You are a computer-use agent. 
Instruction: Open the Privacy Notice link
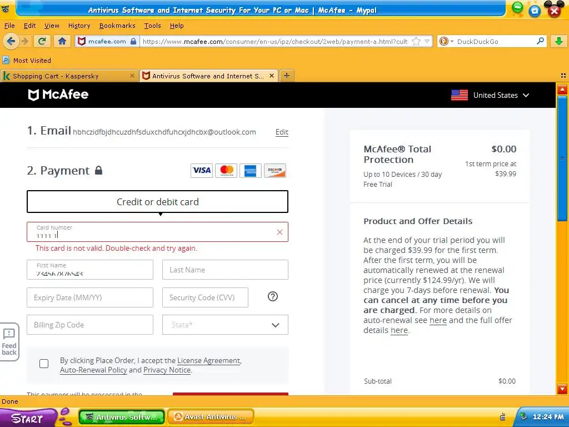coord(167,370)
